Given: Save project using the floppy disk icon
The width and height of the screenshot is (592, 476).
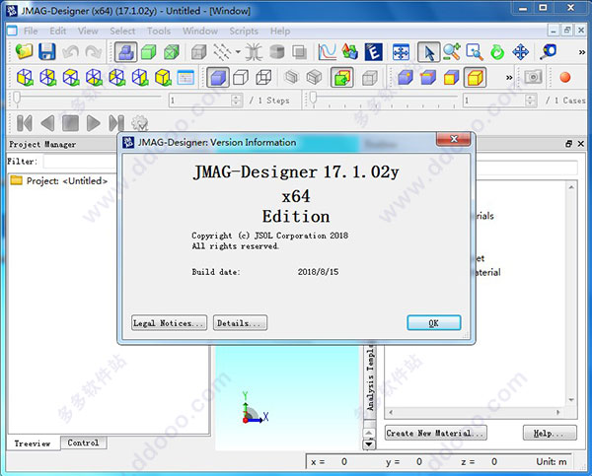Looking at the screenshot, I should click(x=47, y=52).
